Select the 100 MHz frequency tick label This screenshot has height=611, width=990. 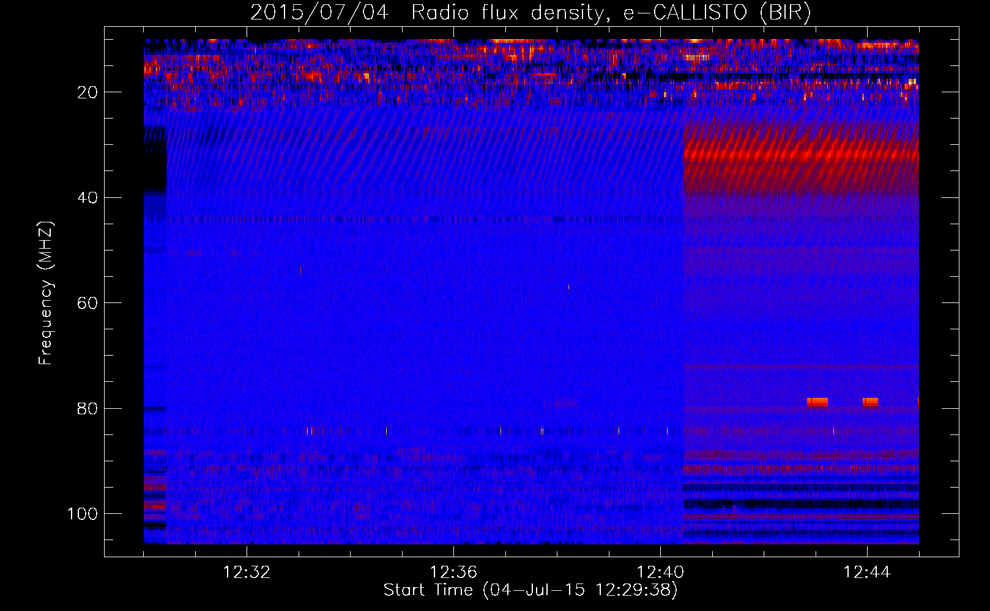[83, 514]
